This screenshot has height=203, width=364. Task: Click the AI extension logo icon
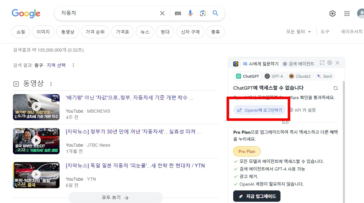(236, 64)
